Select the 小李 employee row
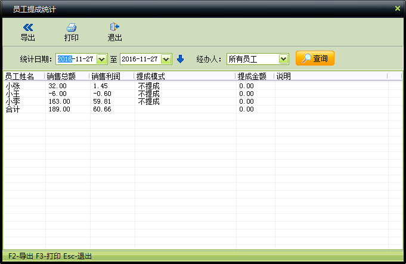 coord(203,101)
